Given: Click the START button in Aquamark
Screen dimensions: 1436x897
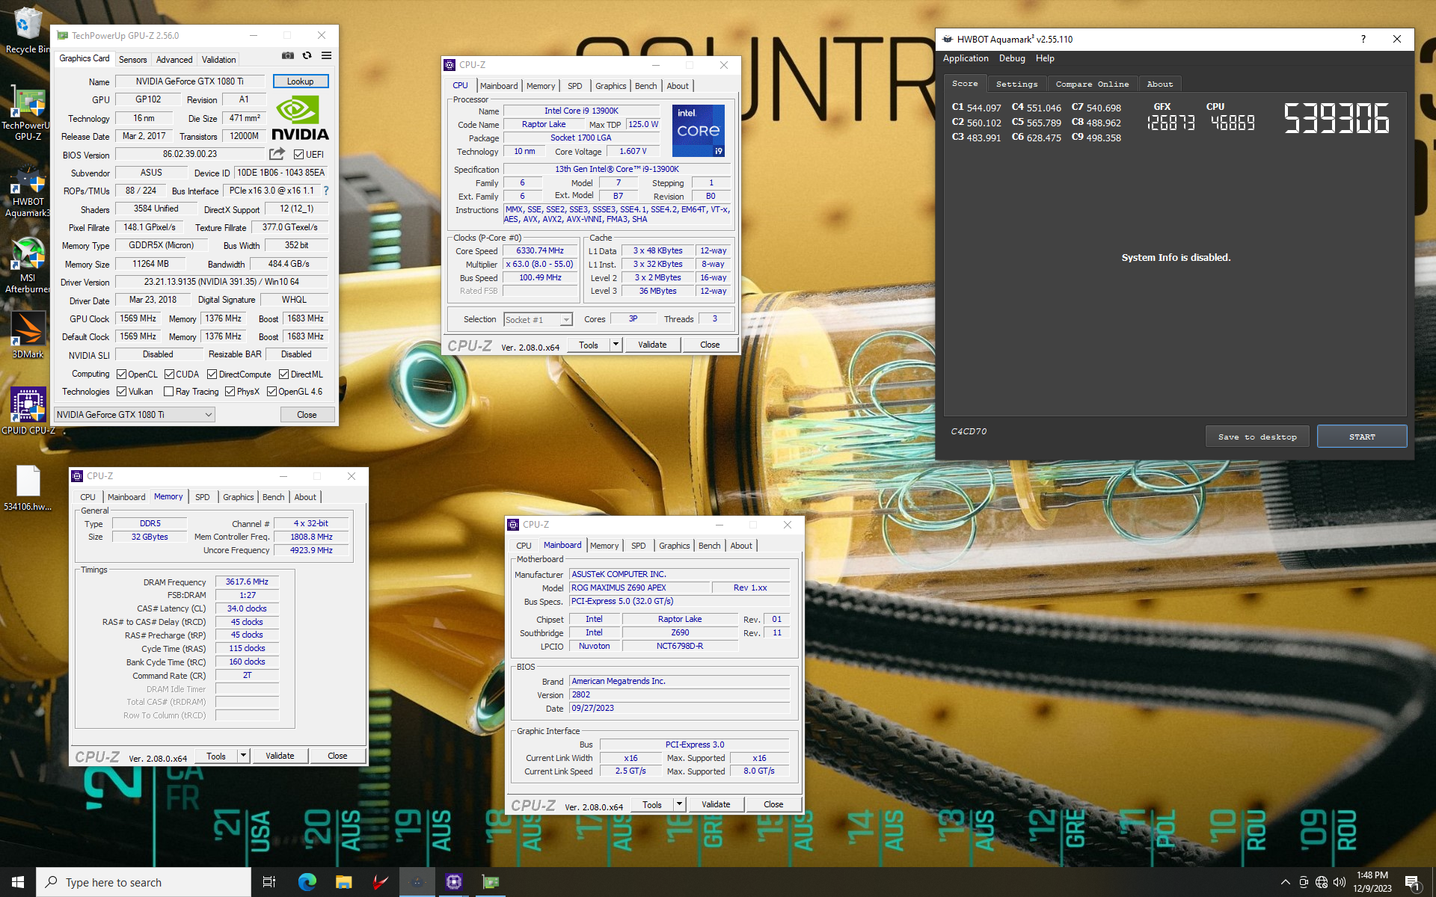Looking at the screenshot, I should 1362,437.
